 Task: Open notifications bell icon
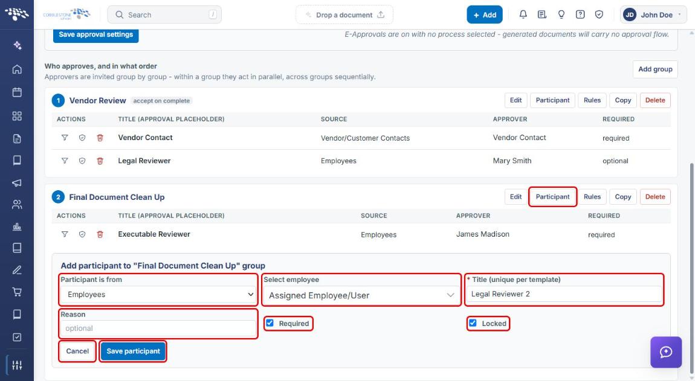[523, 14]
